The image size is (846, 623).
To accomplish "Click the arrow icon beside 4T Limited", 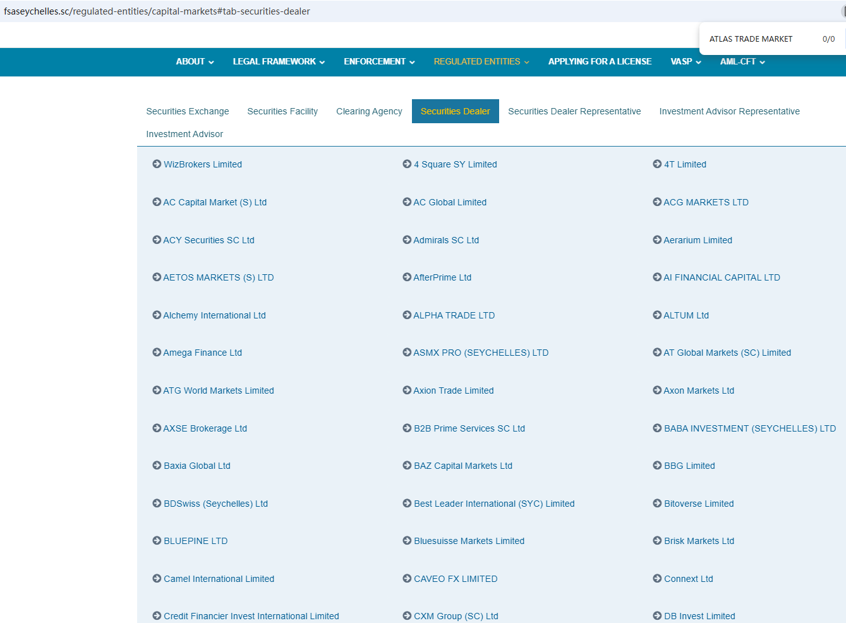I will click(x=657, y=164).
